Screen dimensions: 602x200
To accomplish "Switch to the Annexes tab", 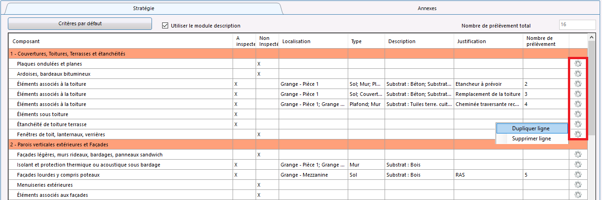I will click(427, 8).
